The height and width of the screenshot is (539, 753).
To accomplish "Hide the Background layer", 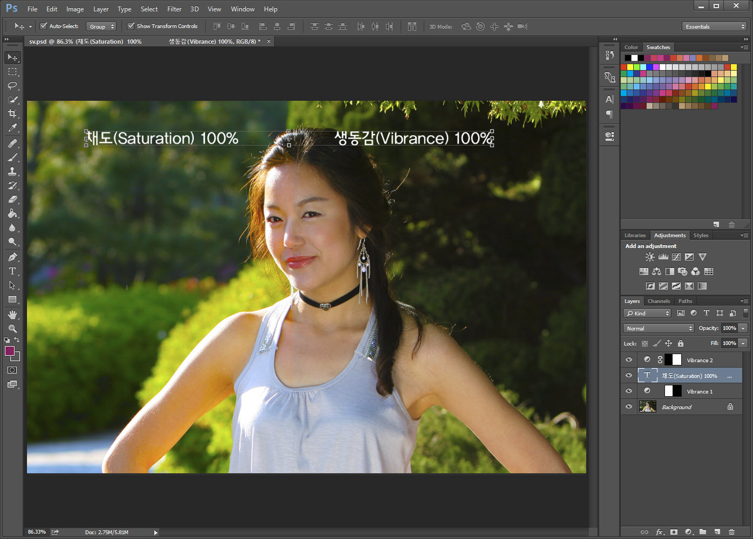I will pyautogui.click(x=629, y=406).
